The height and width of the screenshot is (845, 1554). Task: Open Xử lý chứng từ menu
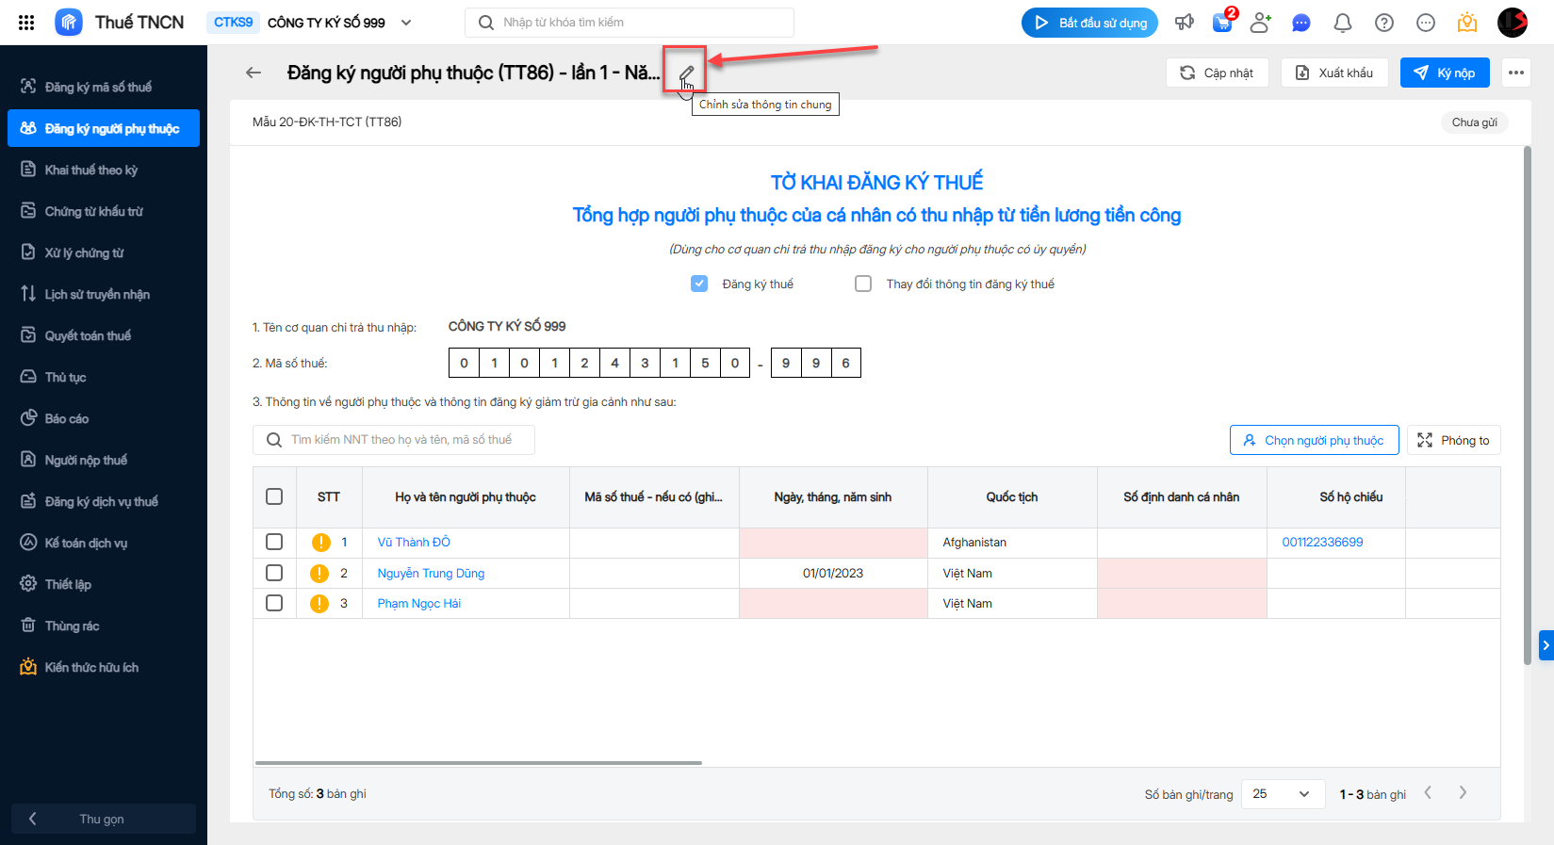pyautogui.click(x=104, y=252)
